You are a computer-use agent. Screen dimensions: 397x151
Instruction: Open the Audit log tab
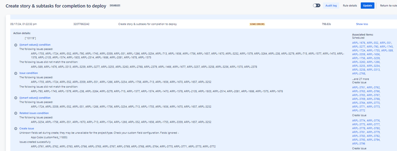[x=331, y=5]
